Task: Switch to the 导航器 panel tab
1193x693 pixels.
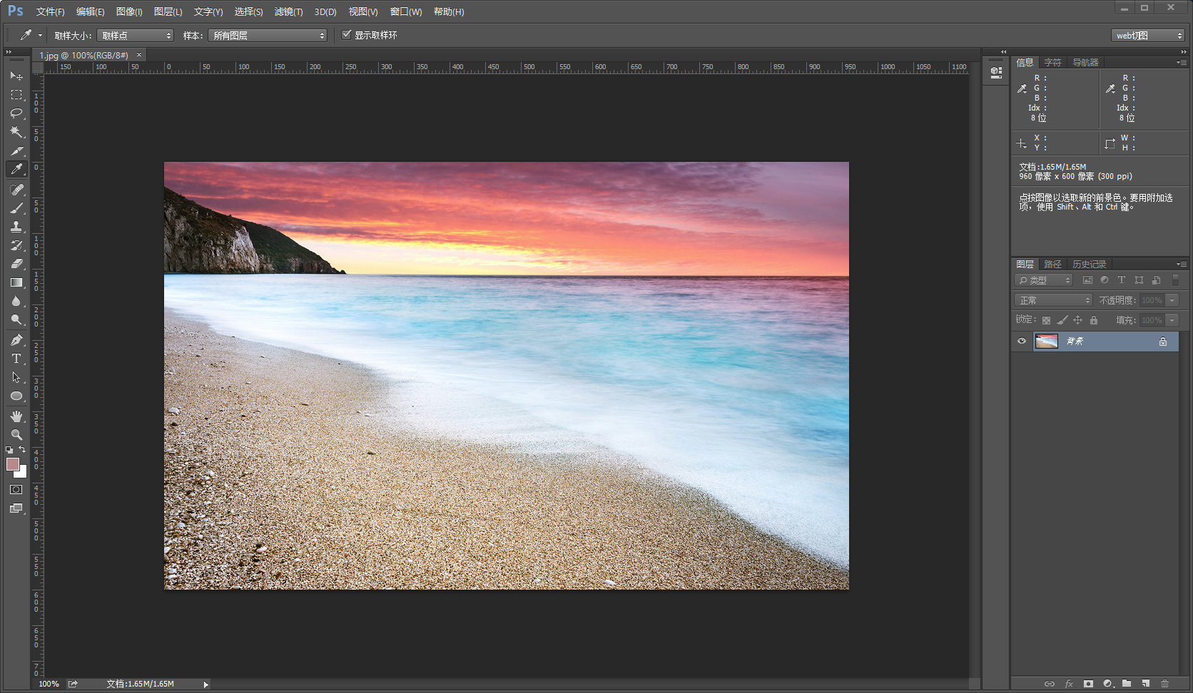Action: [1085, 63]
